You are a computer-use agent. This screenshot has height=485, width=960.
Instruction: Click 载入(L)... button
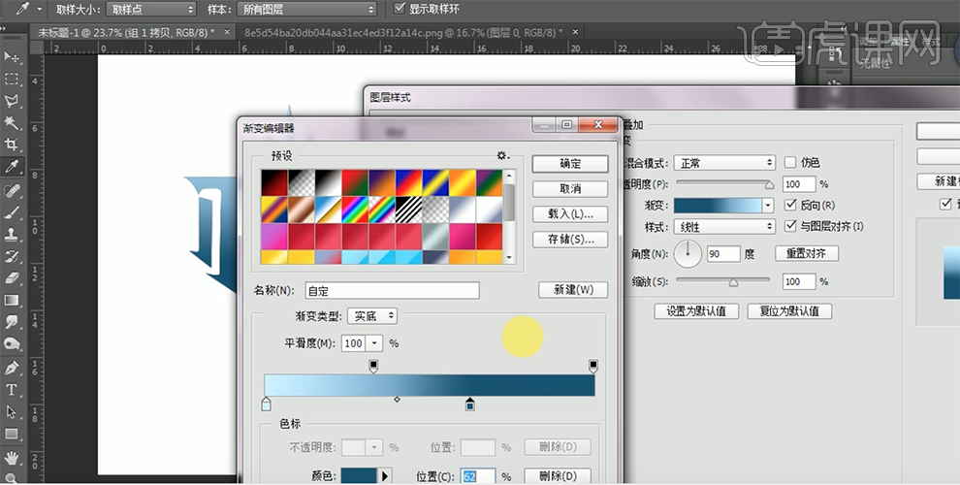(x=570, y=213)
